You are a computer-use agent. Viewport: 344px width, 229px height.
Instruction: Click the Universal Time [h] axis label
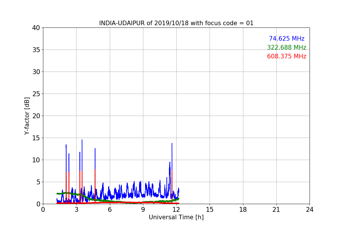click(176, 217)
